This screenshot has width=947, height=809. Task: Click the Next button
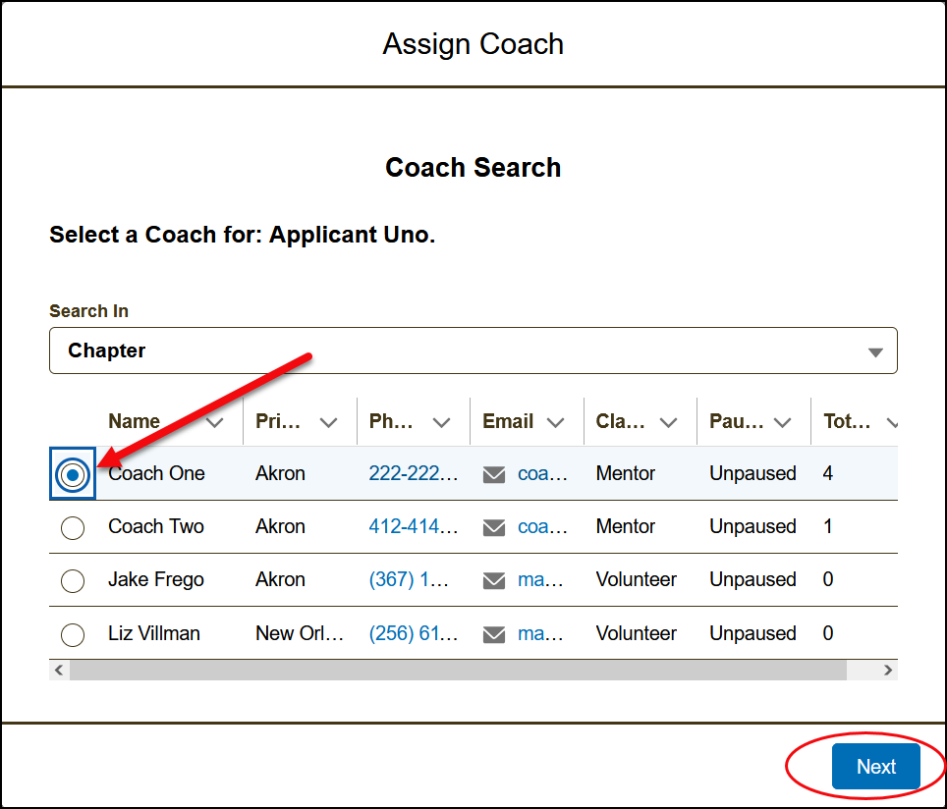(875, 767)
